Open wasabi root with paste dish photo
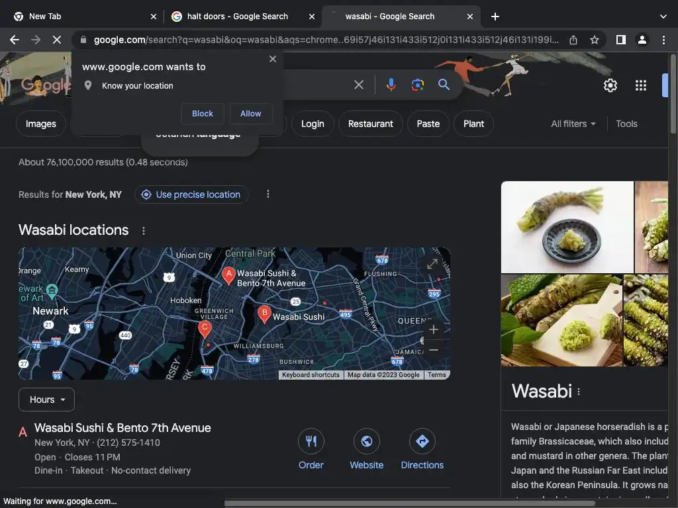The image size is (678, 508). point(567,227)
